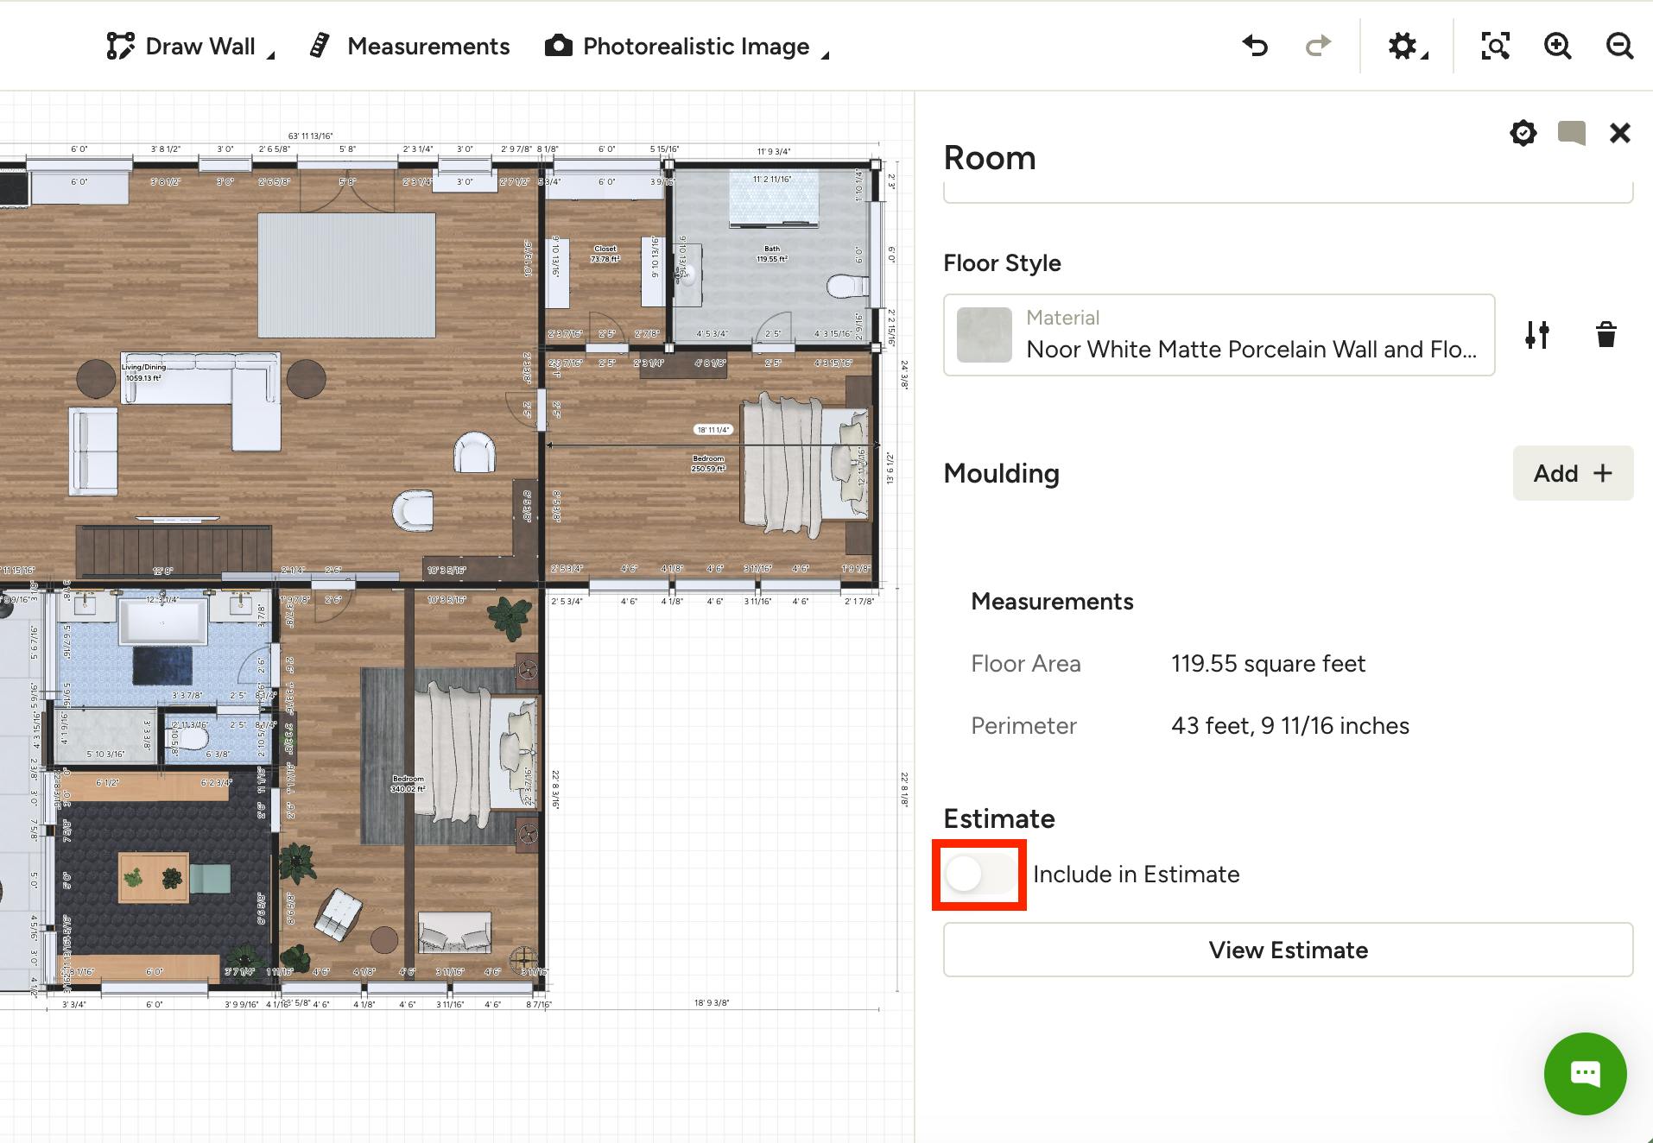The width and height of the screenshot is (1653, 1143).
Task: Click the View Estimate button
Action: (1288, 950)
